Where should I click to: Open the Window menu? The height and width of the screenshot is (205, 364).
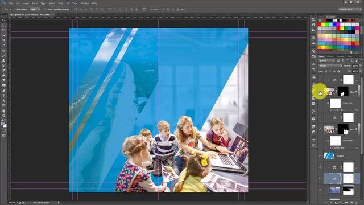pyautogui.click(x=85, y=3)
